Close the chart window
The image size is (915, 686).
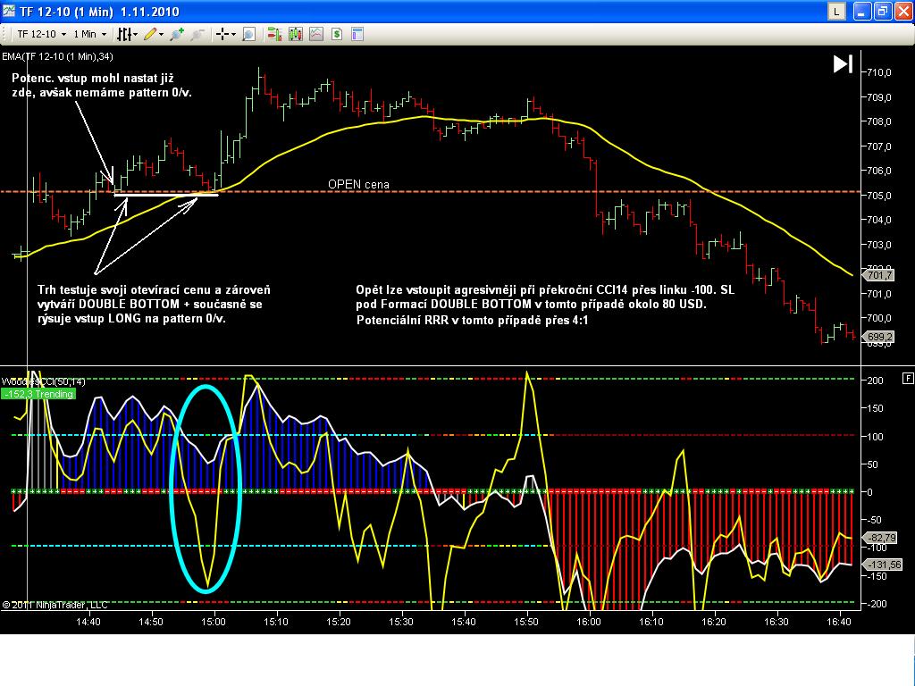(x=903, y=11)
